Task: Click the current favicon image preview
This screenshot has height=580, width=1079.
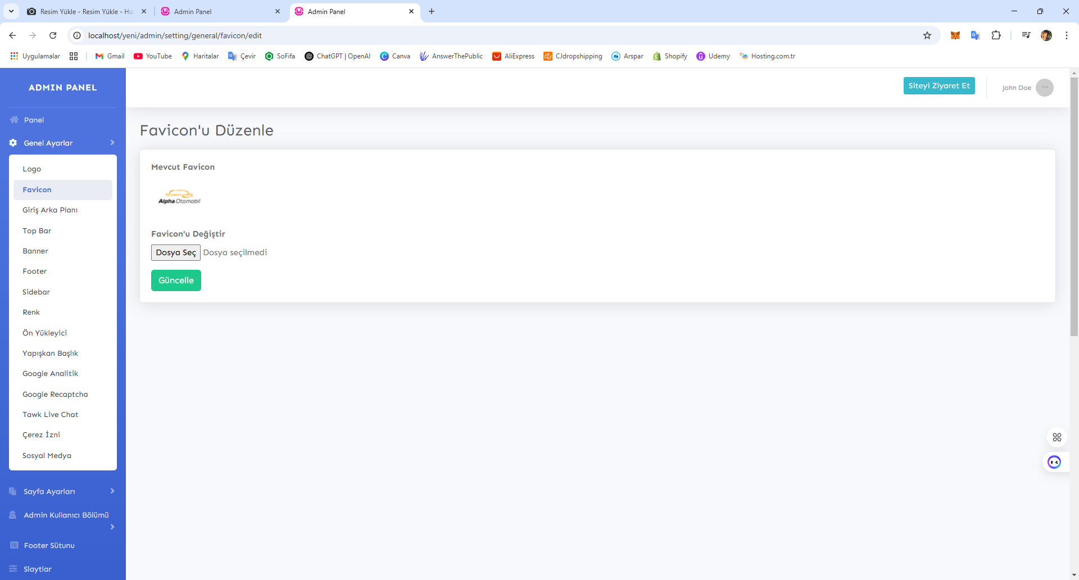Action: pyautogui.click(x=179, y=197)
